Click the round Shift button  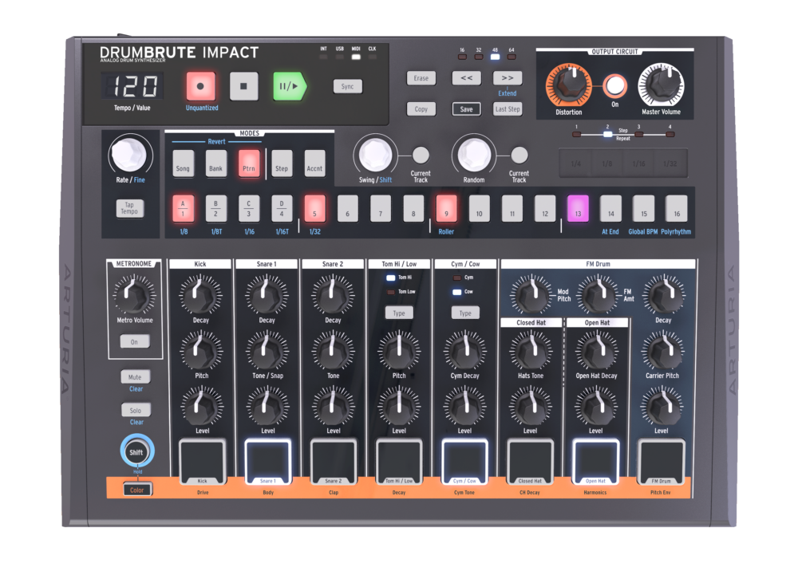(x=136, y=451)
